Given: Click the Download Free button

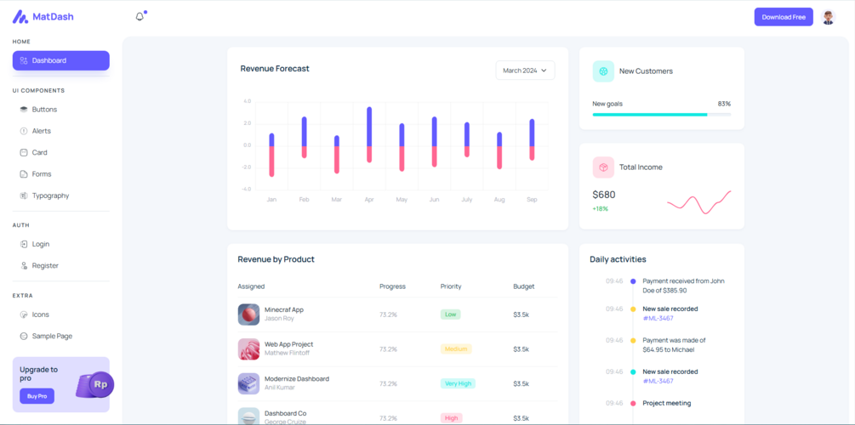Looking at the screenshot, I should pos(784,17).
